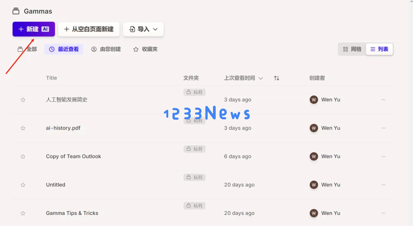The height and width of the screenshot is (226, 413).
Task: Open the 由您创建 tab
Action: 106,49
